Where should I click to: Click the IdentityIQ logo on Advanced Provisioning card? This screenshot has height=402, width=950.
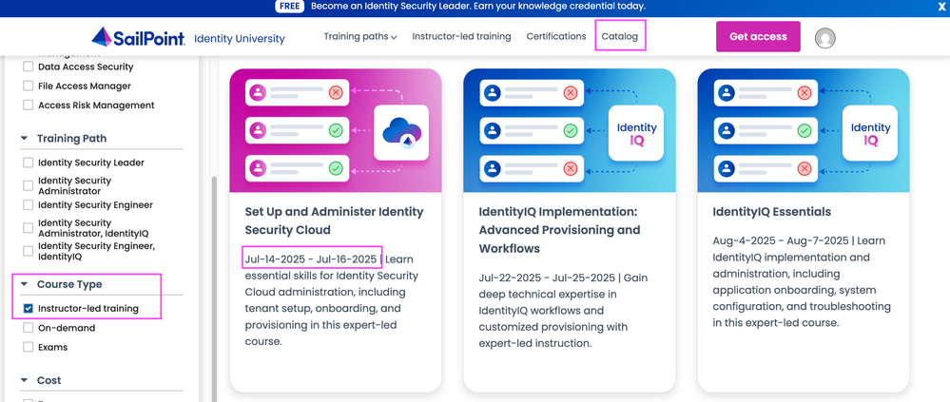point(636,133)
